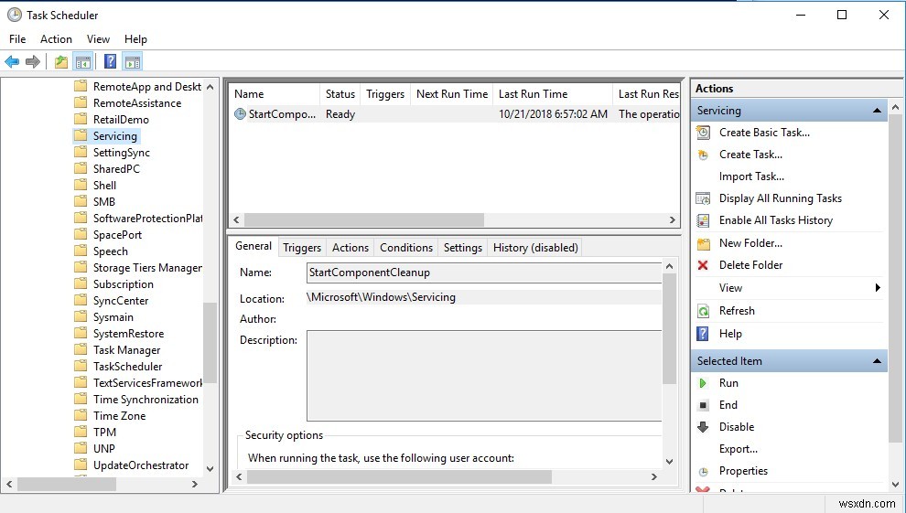Switch to the Settings tab
The image size is (906, 513).
pos(463,248)
